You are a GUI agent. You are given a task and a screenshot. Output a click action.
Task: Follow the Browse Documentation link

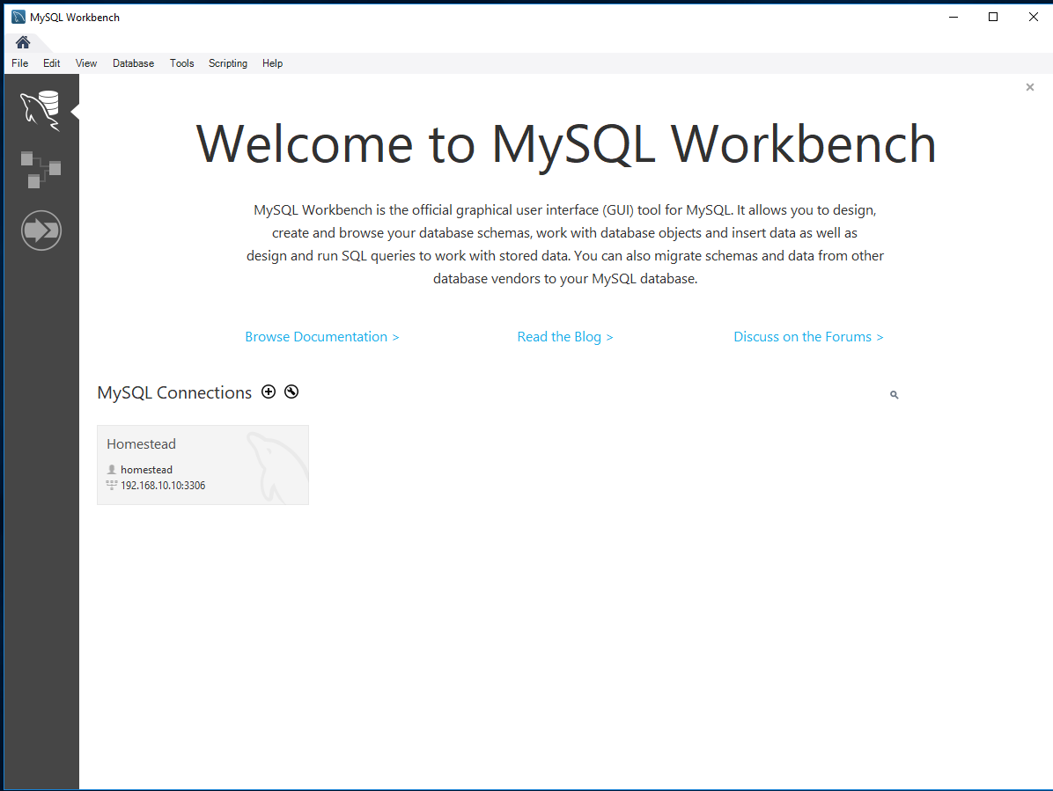tap(321, 337)
